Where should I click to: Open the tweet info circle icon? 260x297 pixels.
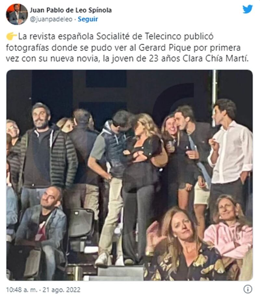tap(248, 289)
